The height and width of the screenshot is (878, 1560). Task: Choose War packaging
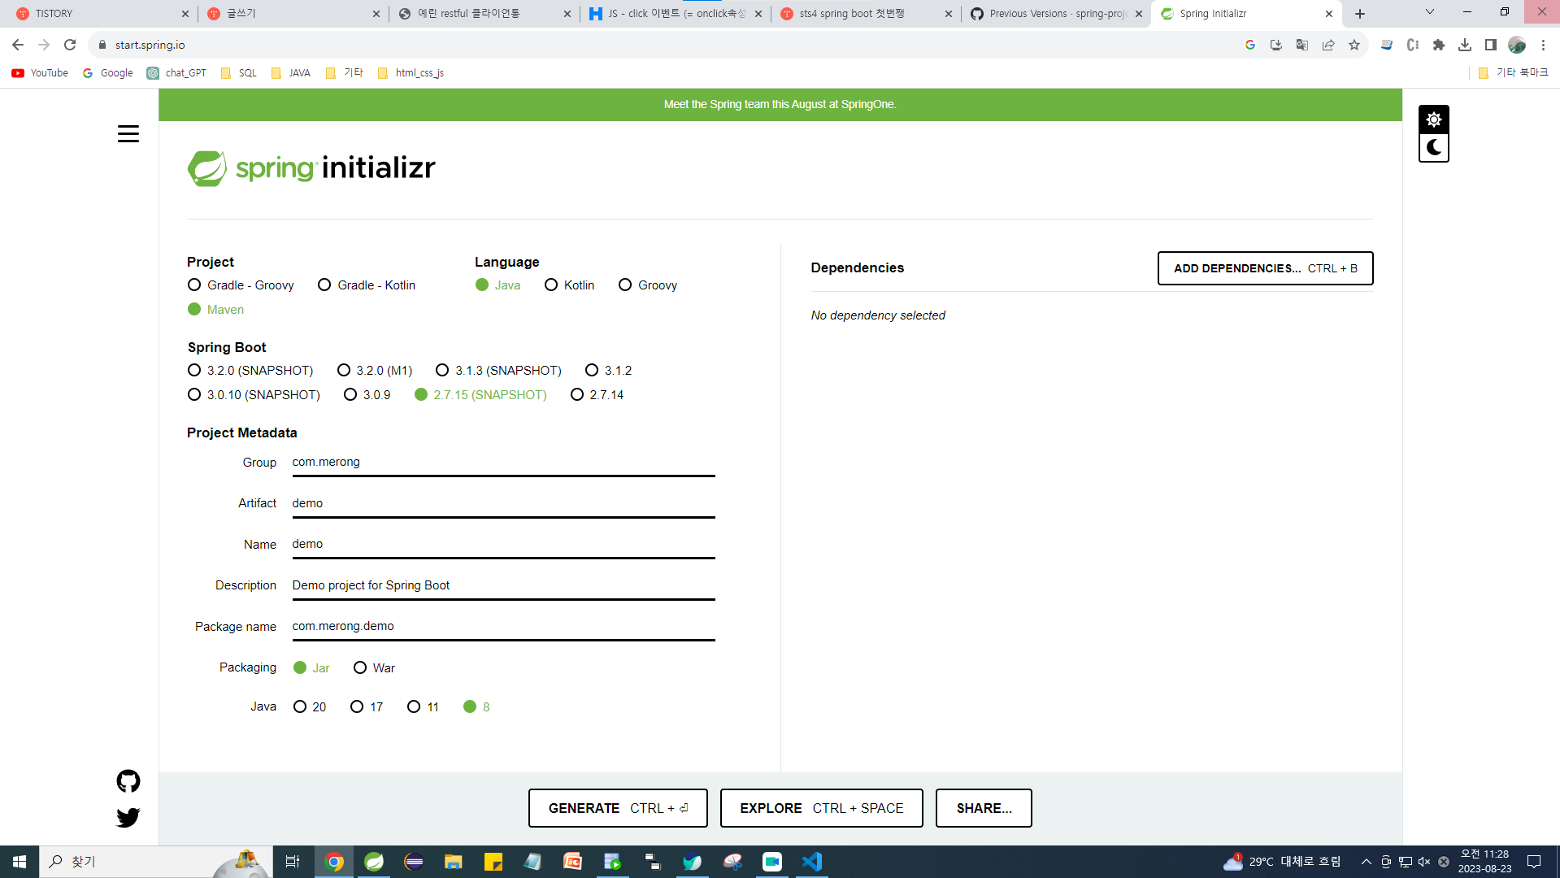[x=375, y=668]
